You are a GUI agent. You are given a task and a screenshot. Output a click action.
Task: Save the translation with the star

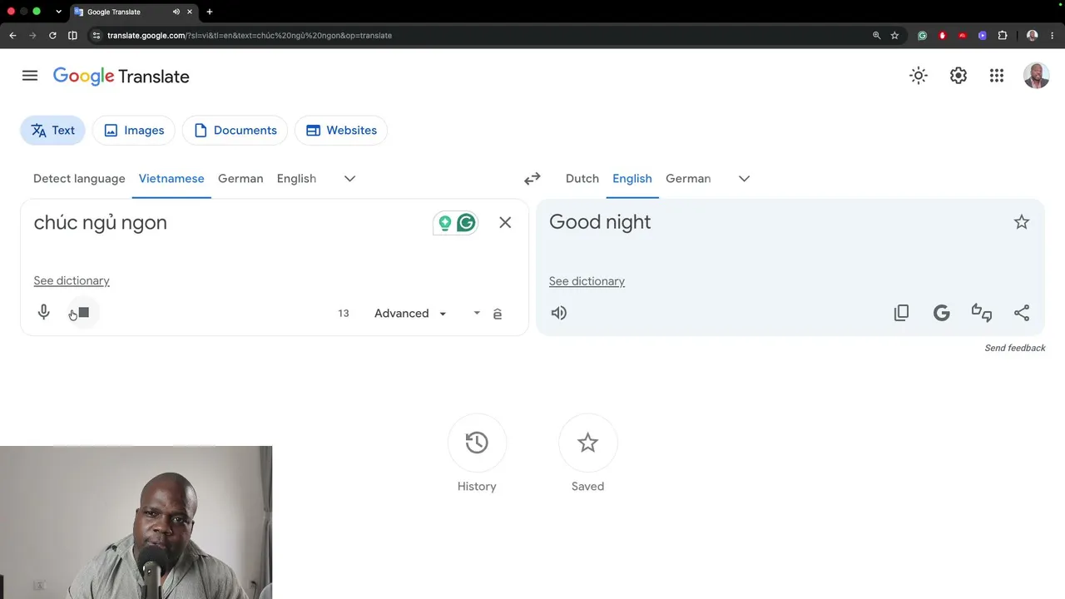coord(1022,222)
